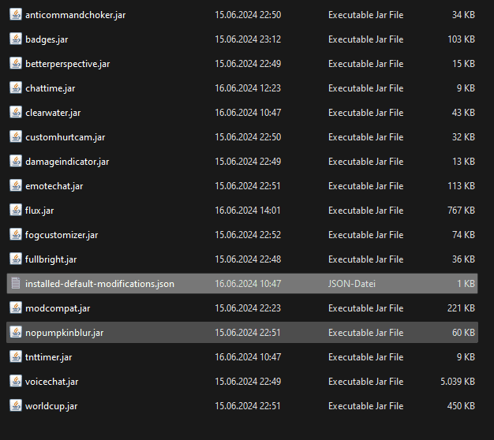Click the voicechat.jar Java icon

[x=16, y=381]
